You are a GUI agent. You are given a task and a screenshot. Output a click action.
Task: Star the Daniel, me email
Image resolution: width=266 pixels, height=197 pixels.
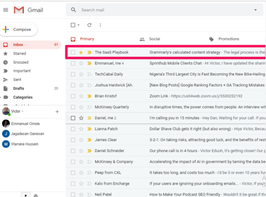(81, 118)
